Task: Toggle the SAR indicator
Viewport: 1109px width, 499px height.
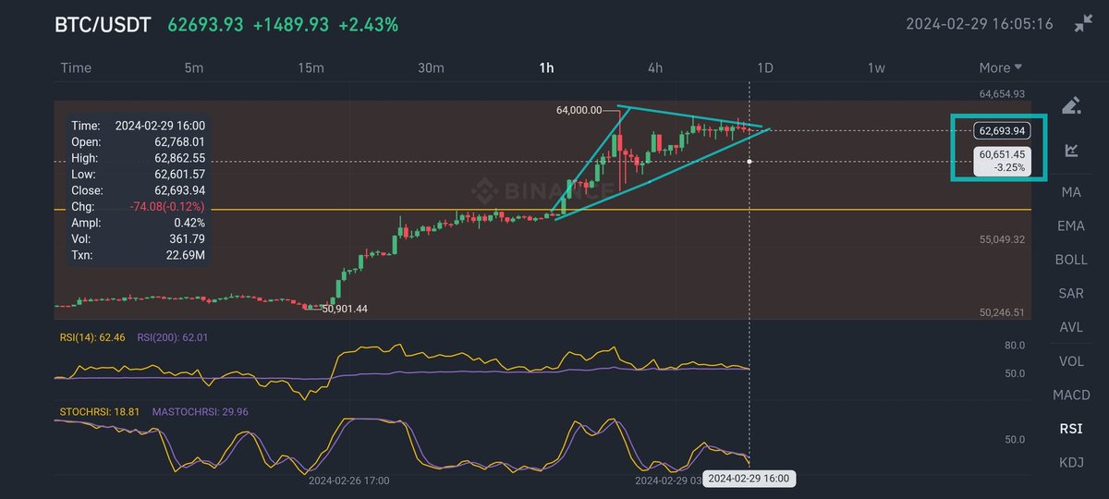Action: click(1071, 293)
